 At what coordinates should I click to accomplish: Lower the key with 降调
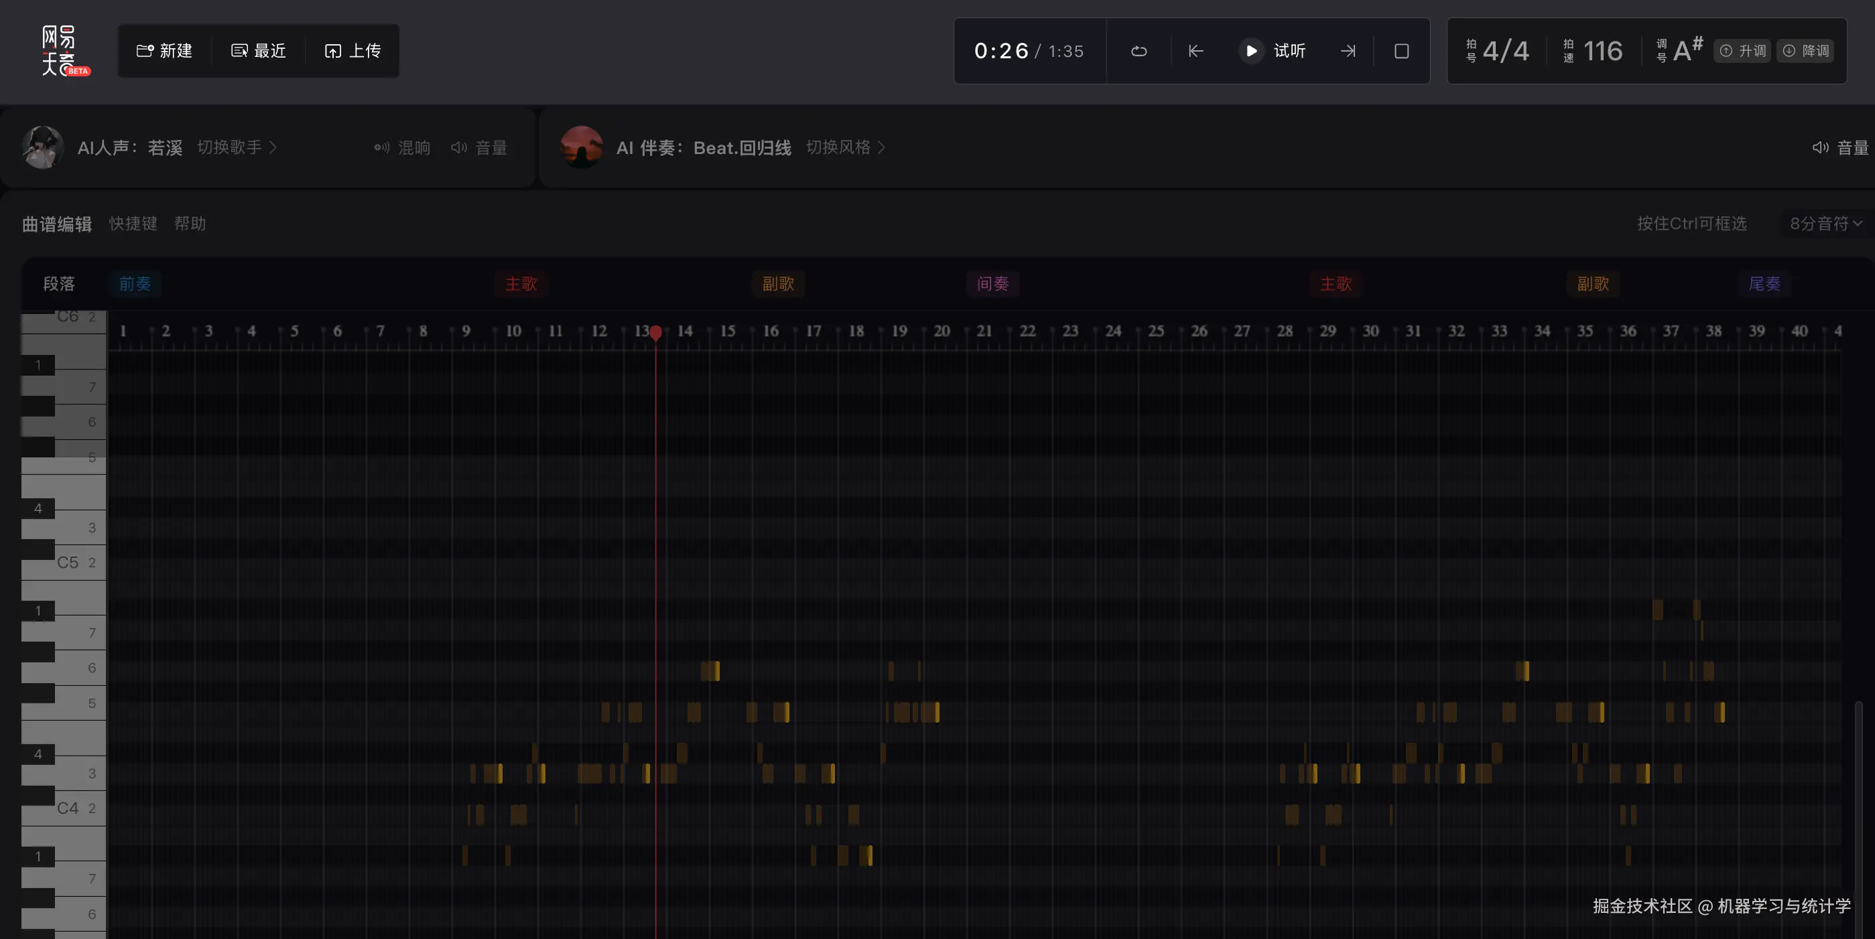point(1805,51)
